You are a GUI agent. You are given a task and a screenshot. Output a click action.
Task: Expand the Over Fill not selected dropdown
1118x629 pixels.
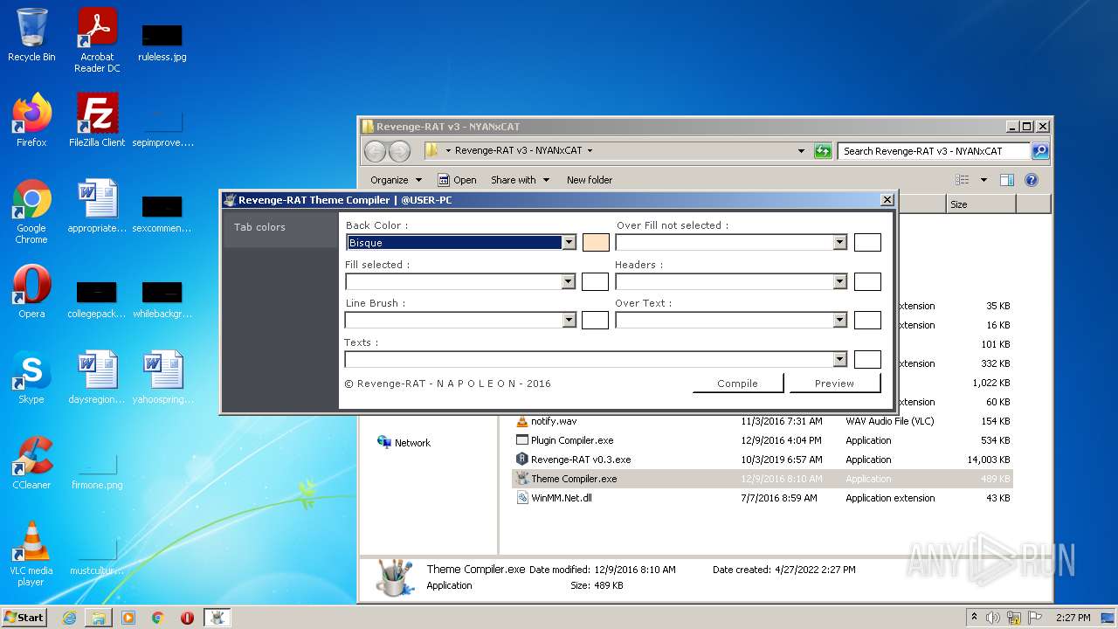tap(840, 243)
